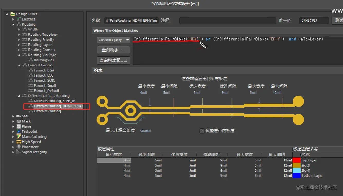Image resolution: width=343 pixels, height=196 pixels.
Task: Expand the Width rule node
Action: [x=19, y=29]
